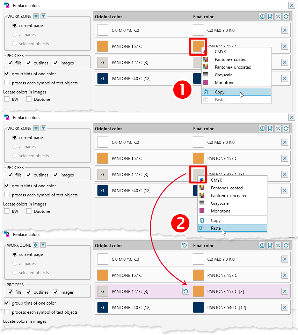
Task: Toggle fills checkbox in top panel
Action: point(10,63)
